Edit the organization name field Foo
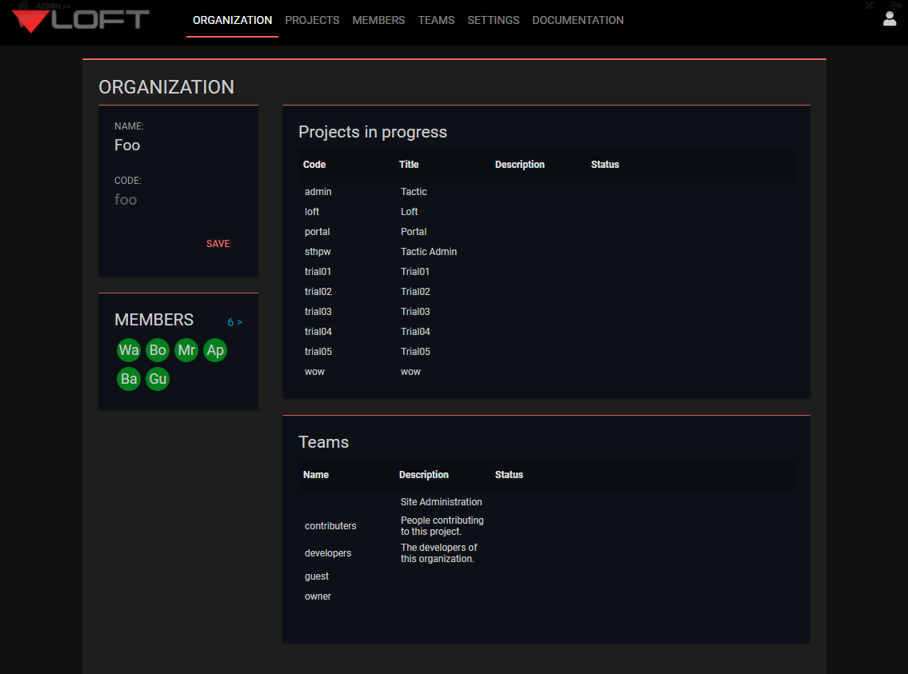This screenshot has height=674, width=908. pos(178,146)
